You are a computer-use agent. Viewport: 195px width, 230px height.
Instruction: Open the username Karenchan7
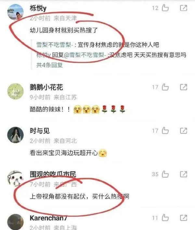[48, 218]
